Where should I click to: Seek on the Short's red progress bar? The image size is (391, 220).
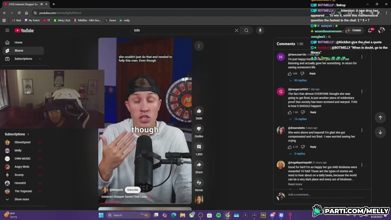(x=145, y=203)
